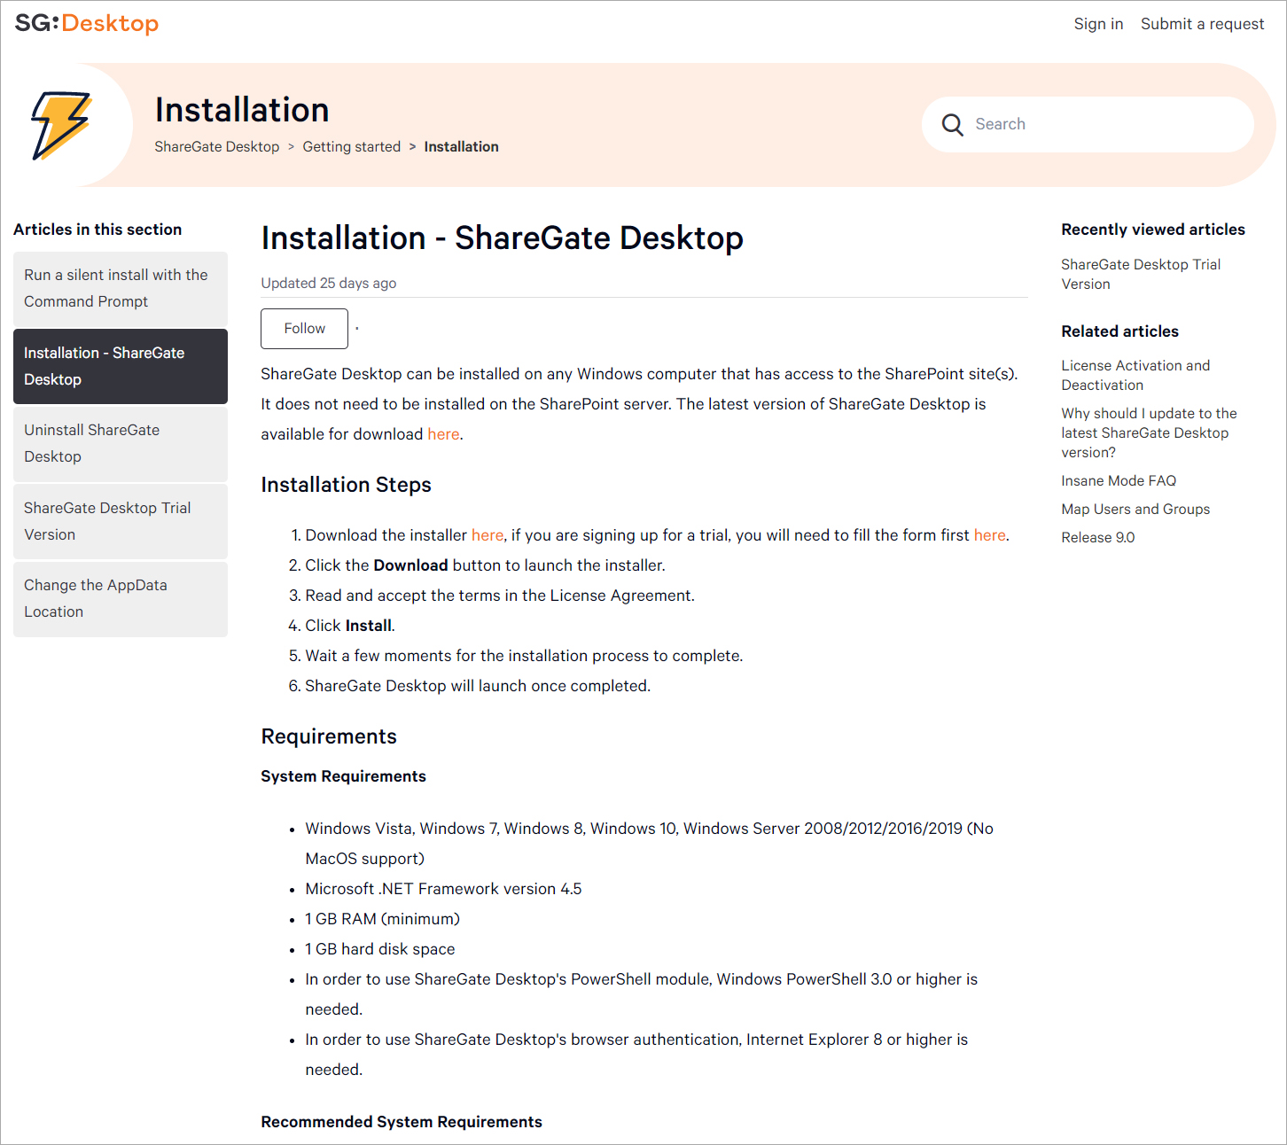Screen dimensions: 1287x1145
Task: Click the 'here' link after 'available for download'
Action: (x=443, y=434)
